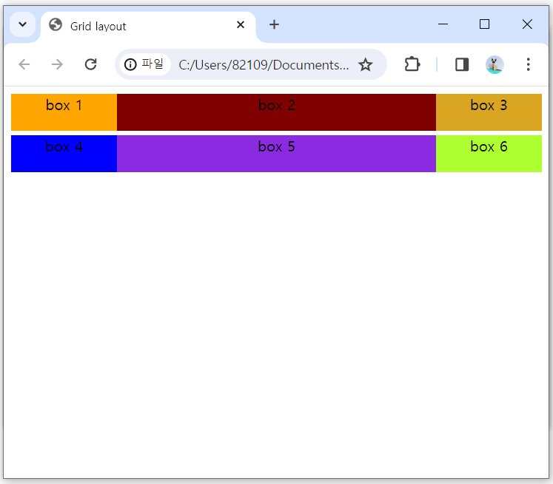Reload the current page
The image size is (553, 484).
pyautogui.click(x=90, y=64)
